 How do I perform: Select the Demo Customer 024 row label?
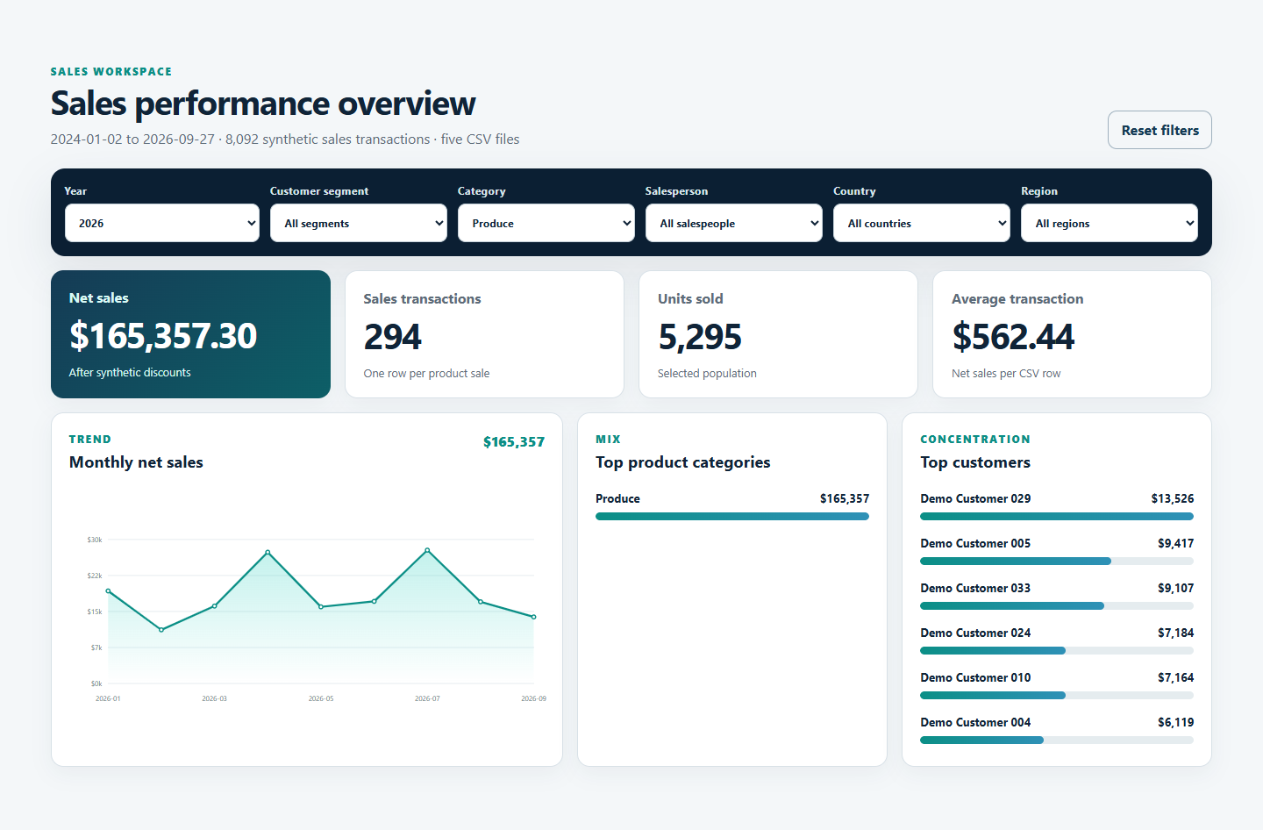point(975,633)
